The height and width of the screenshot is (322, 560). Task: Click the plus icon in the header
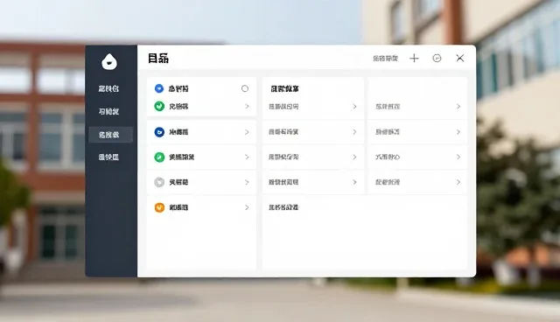tap(414, 59)
